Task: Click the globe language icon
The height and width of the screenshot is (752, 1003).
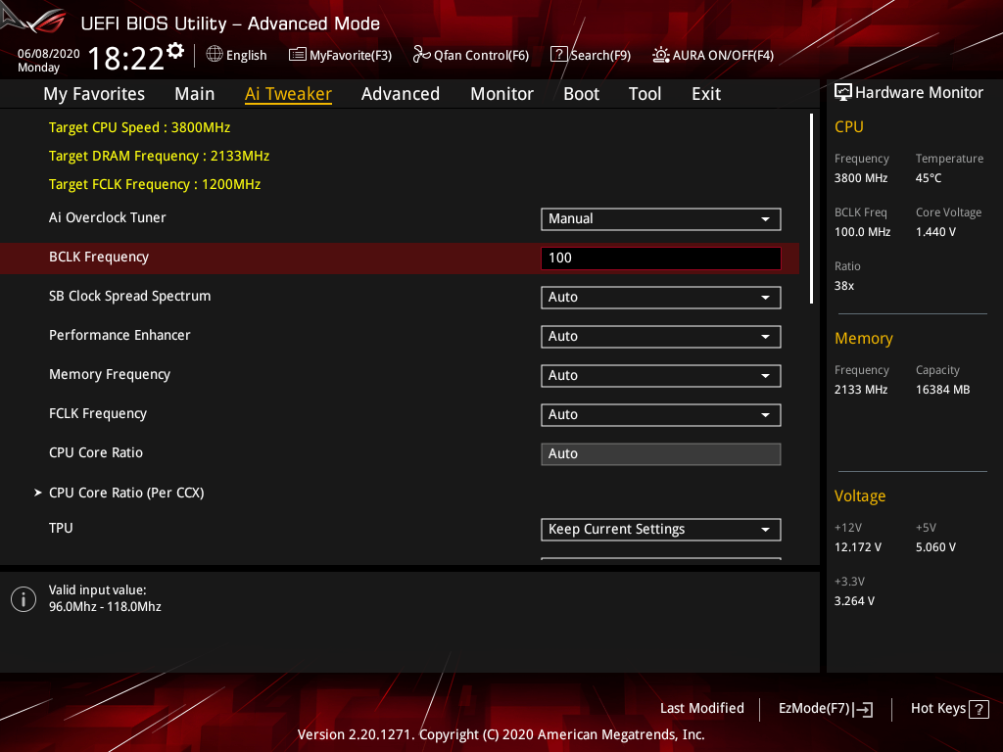Action: pos(215,55)
